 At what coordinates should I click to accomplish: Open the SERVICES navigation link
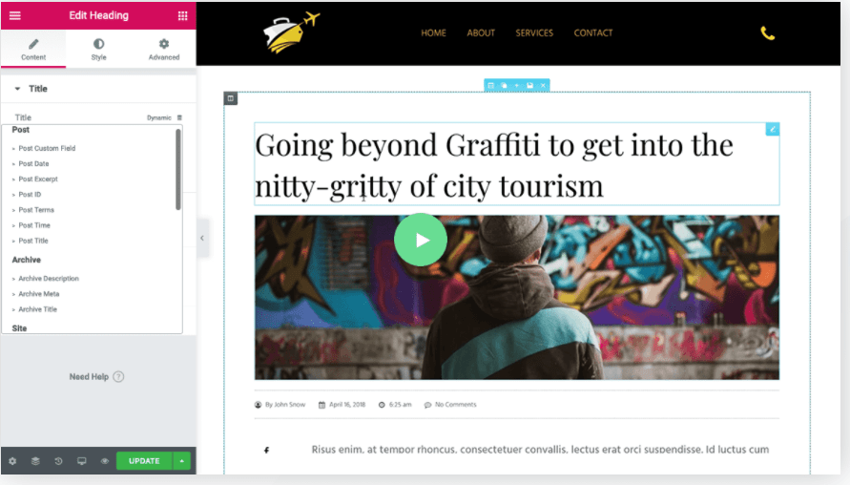pos(534,33)
